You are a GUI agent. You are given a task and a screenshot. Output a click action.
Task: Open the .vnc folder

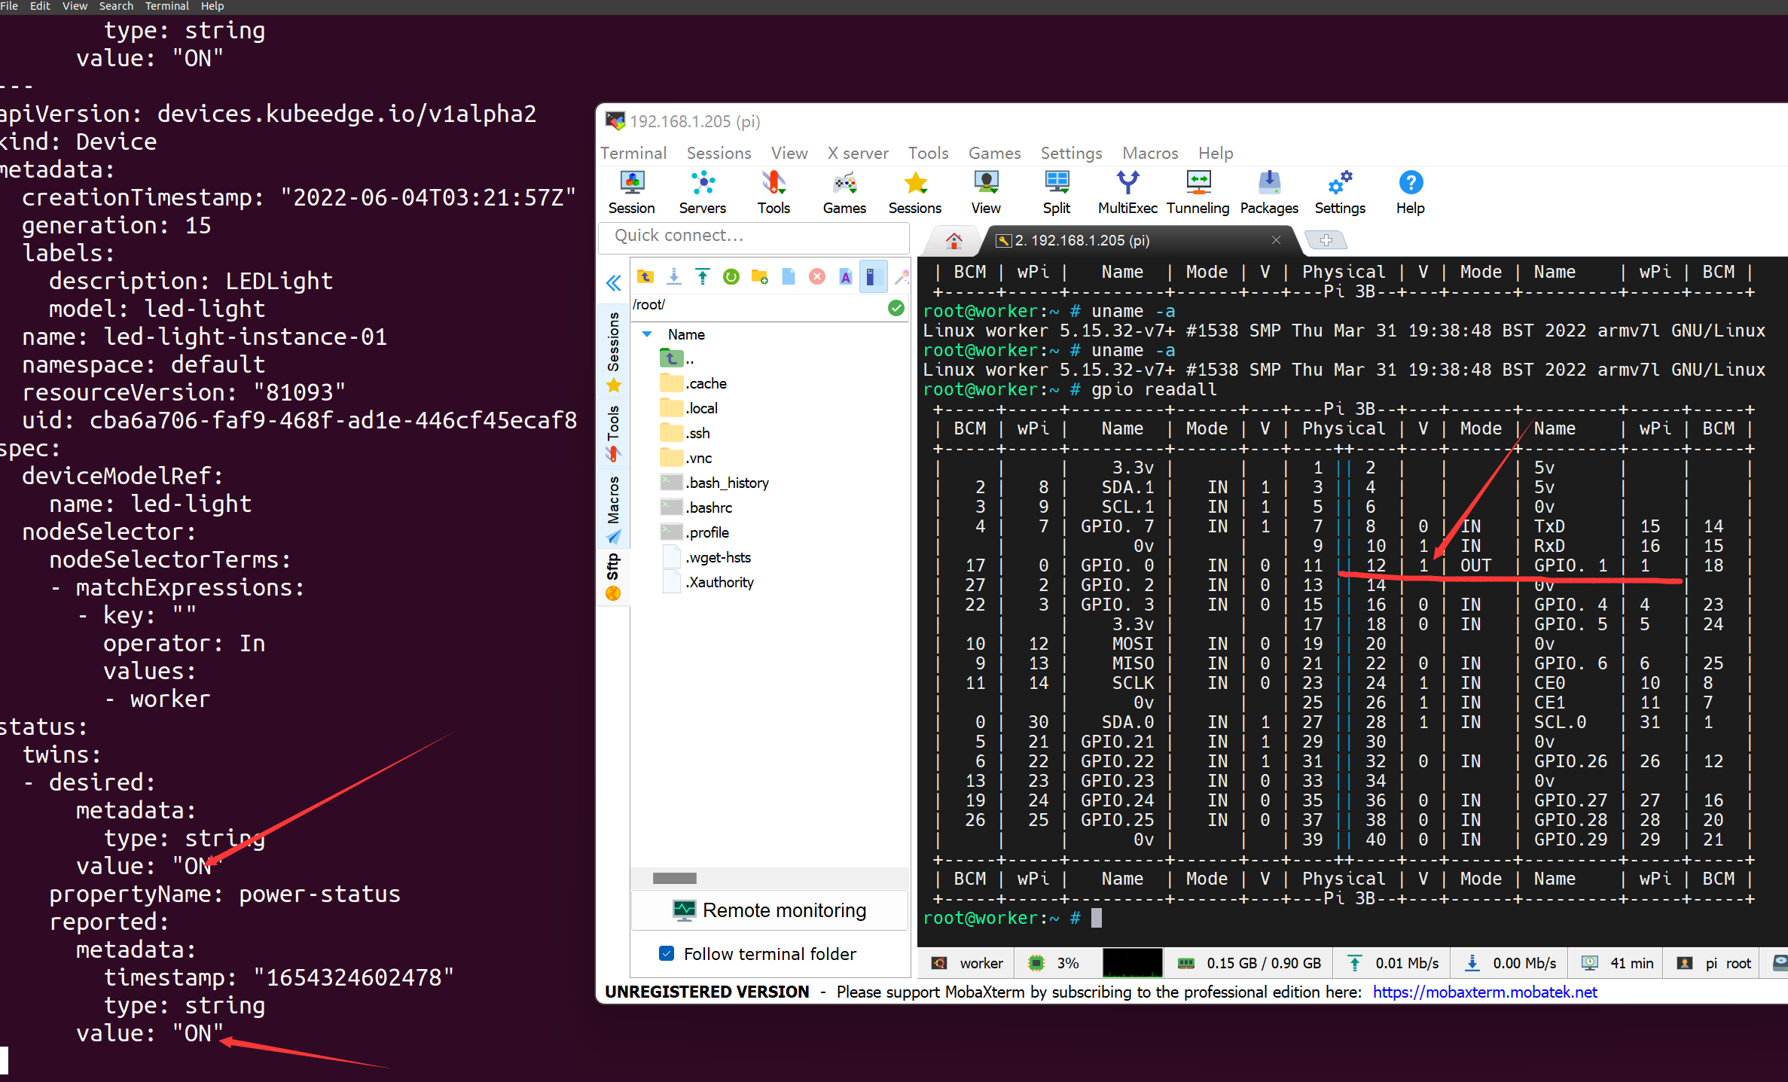click(685, 458)
